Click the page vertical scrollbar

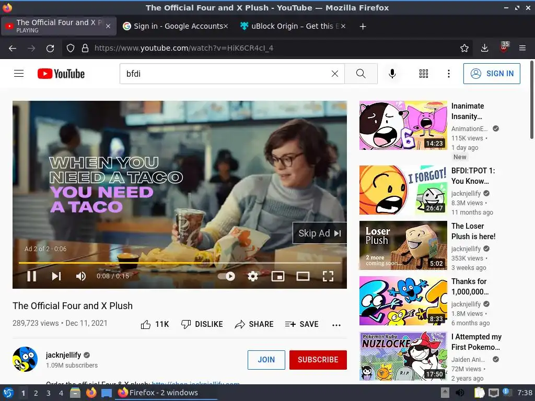532,100
